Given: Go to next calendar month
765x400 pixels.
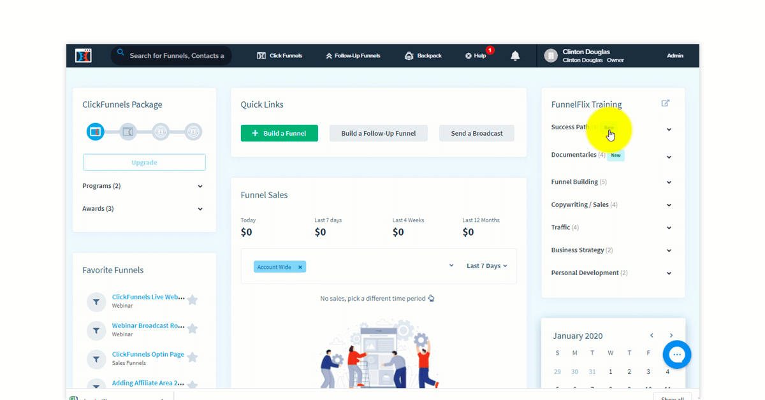Looking at the screenshot, I should 671,336.
